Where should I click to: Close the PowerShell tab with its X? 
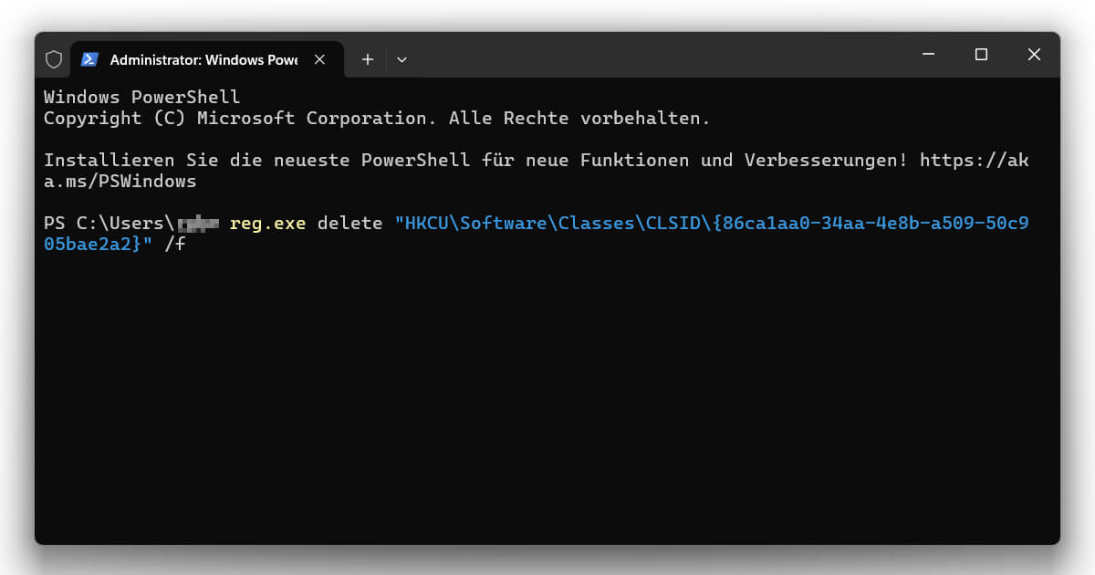click(x=319, y=58)
